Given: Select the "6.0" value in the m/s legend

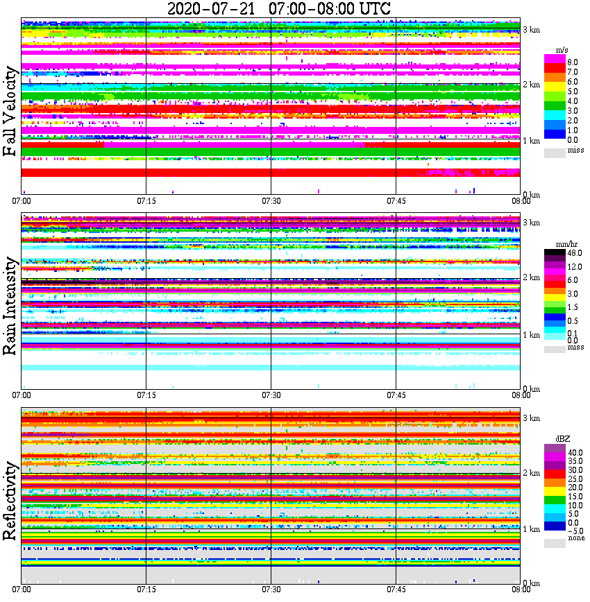Looking at the screenshot, I should pos(573,82).
